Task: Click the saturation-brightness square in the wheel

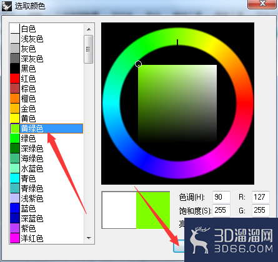Action: click(177, 104)
